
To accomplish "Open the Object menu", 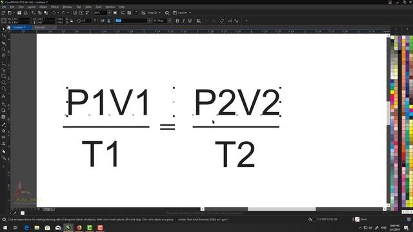I will (43, 7).
